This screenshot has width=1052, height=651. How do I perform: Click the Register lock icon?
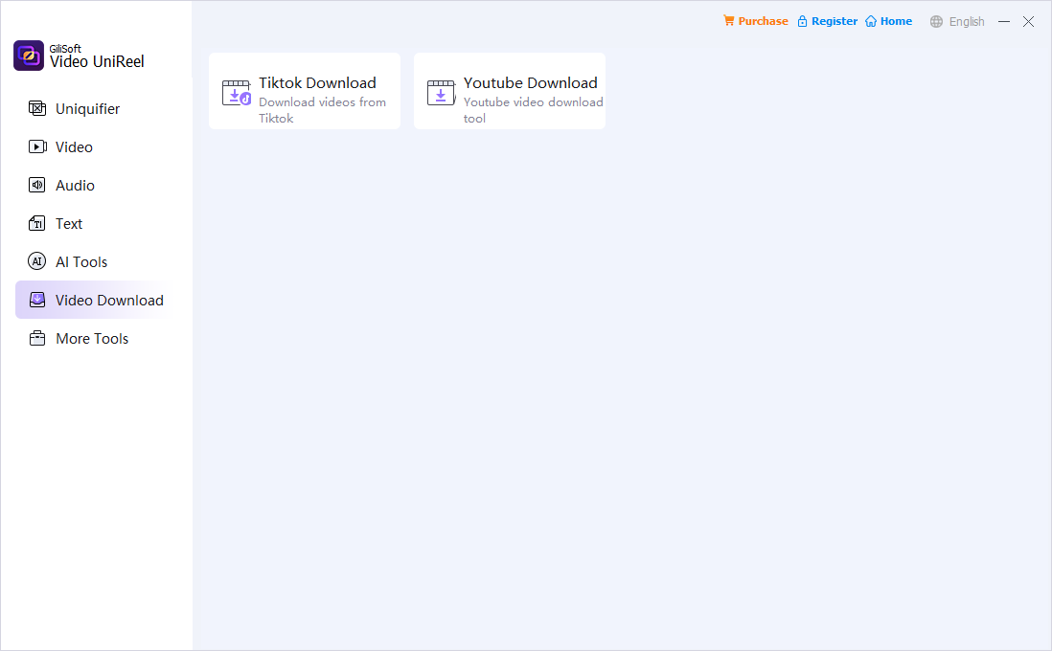coord(802,21)
